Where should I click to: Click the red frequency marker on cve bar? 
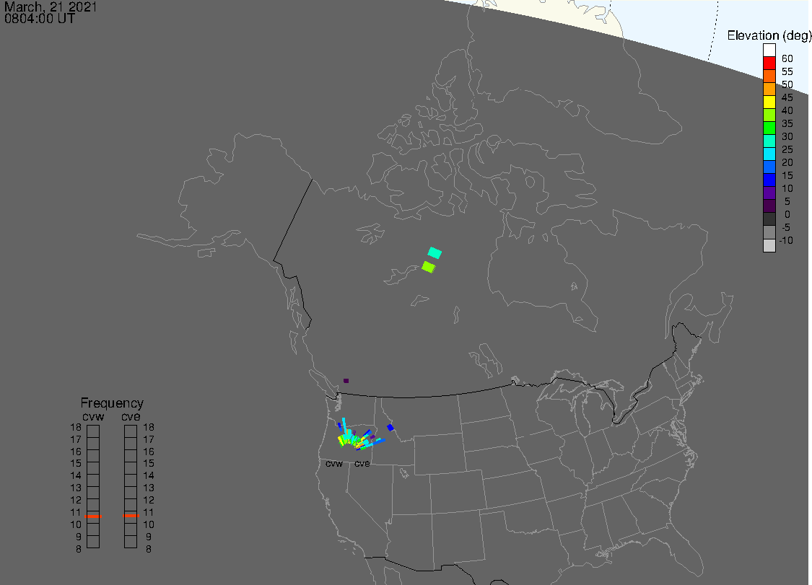131,516
